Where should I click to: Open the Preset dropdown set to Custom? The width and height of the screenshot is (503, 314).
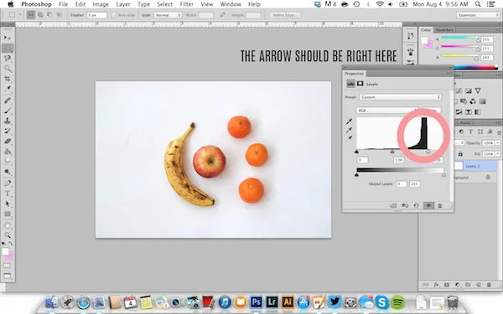pos(400,97)
